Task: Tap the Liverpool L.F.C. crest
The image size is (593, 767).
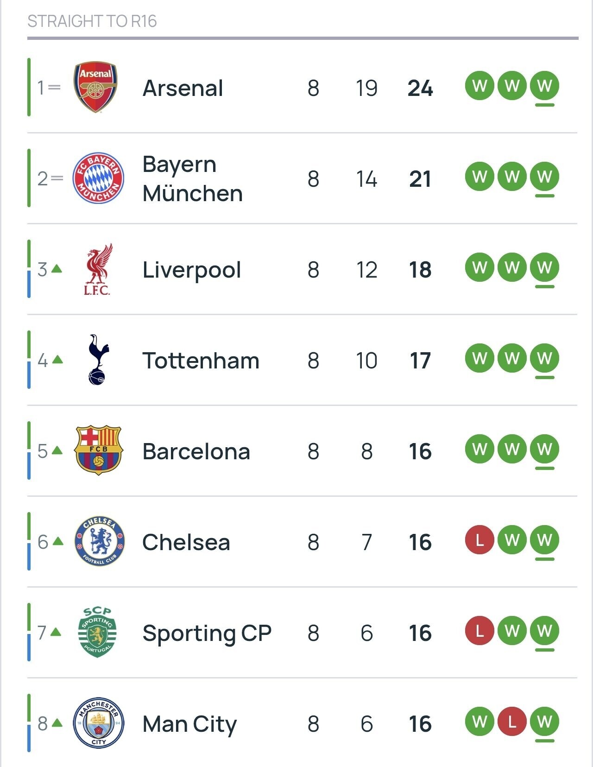Action: [x=97, y=269]
